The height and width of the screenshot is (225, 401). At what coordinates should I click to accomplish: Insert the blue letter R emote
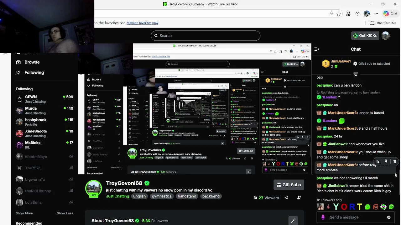[352, 207]
